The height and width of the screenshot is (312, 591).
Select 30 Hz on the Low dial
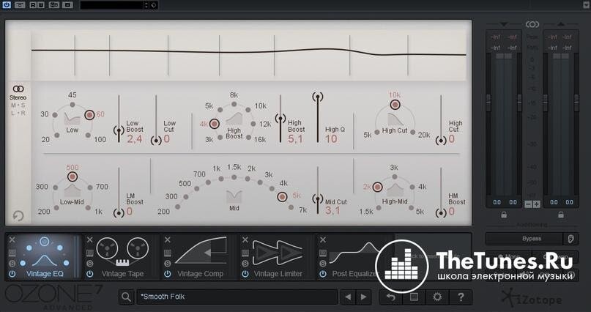(55, 114)
